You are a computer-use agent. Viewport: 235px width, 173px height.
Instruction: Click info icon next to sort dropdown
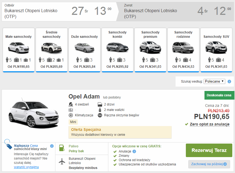[229, 81]
